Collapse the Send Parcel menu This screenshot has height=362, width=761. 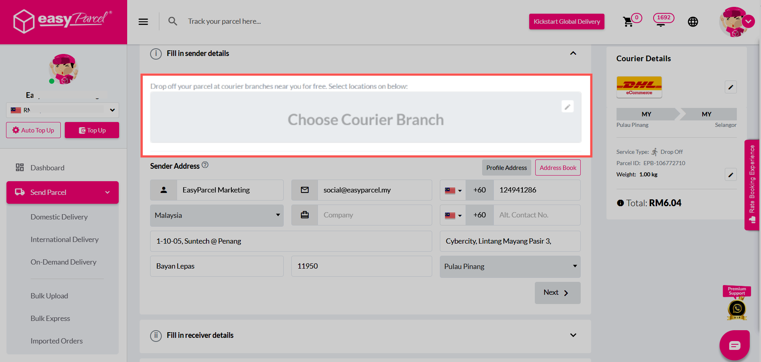coord(62,192)
